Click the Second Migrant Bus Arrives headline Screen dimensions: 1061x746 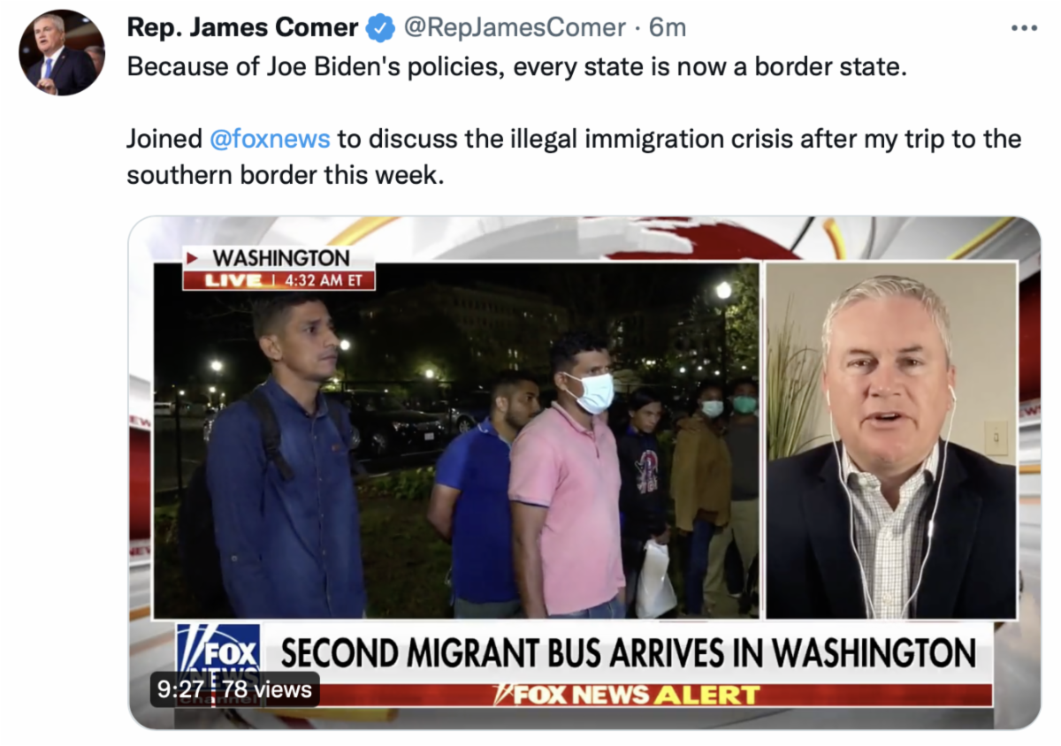pyautogui.click(x=629, y=652)
